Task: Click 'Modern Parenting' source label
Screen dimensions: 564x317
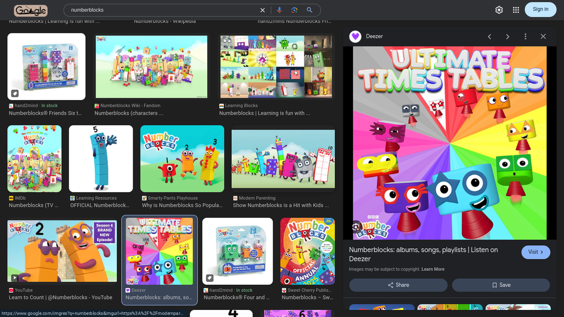Action: [257, 198]
